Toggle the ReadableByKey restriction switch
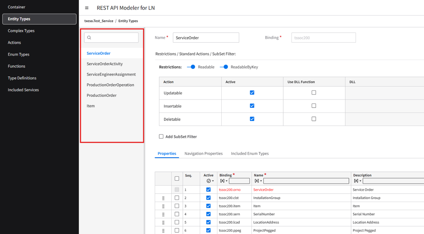 click(x=224, y=67)
